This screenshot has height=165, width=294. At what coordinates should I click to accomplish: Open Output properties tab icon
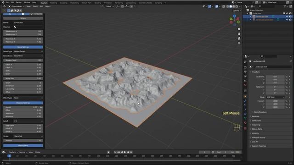pyautogui.click(x=245, y=72)
